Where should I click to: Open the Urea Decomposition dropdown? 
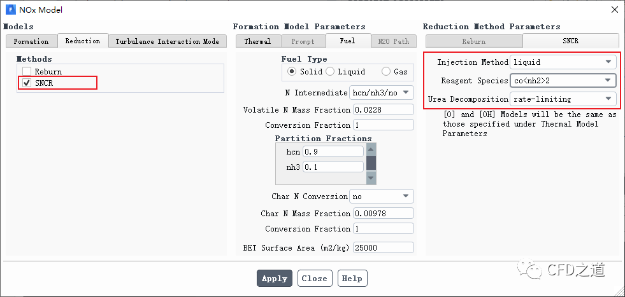563,99
